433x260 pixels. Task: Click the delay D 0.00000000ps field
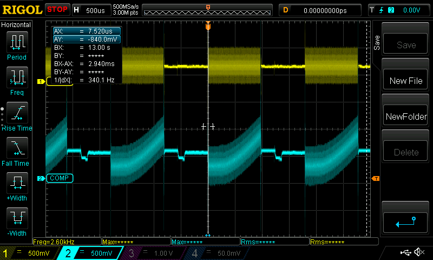pyautogui.click(x=320, y=10)
